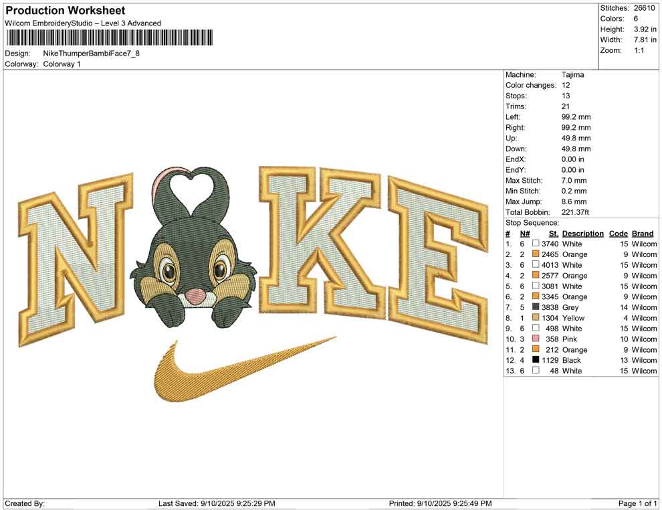Click 'Wilcom EmbroideryStudio – Level 3 Advanced' text
This screenshot has height=510, width=662.
[x=83, y=23]
